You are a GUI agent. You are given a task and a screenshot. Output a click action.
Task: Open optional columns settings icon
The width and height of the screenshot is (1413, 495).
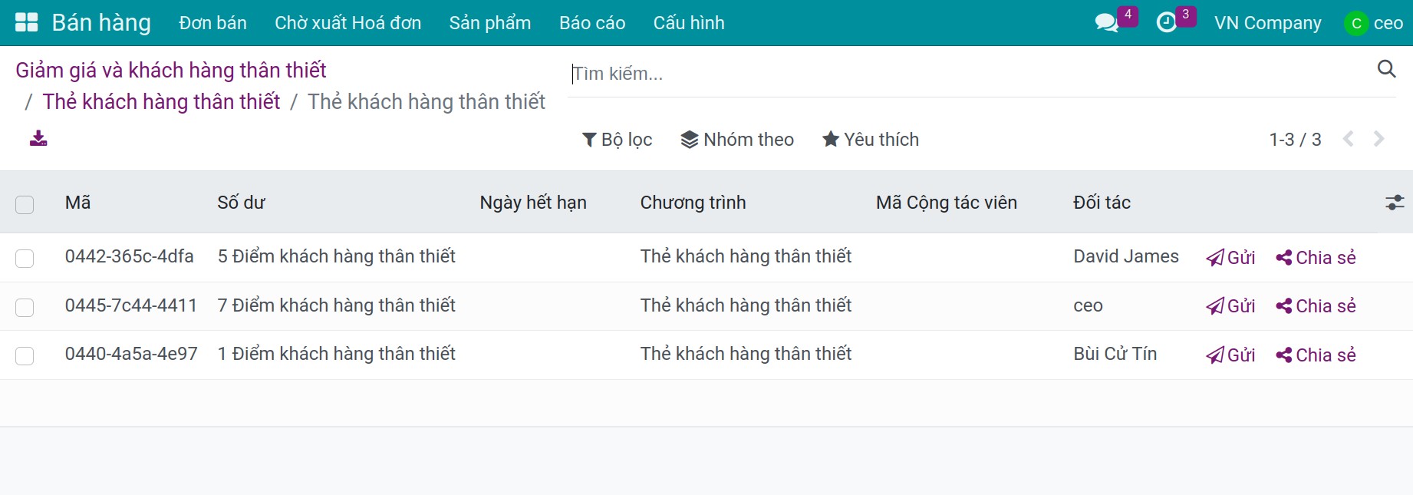tap(1395, 203)
